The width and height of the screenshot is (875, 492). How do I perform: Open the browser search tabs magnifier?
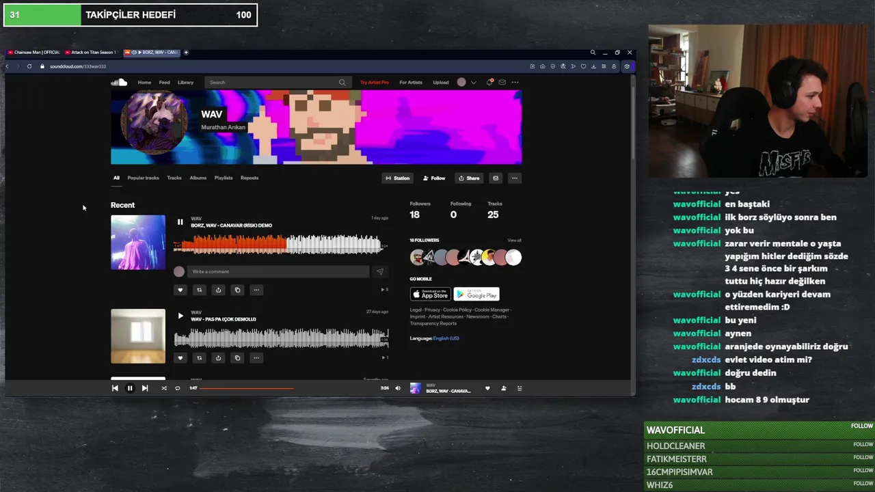click(593, 52)
